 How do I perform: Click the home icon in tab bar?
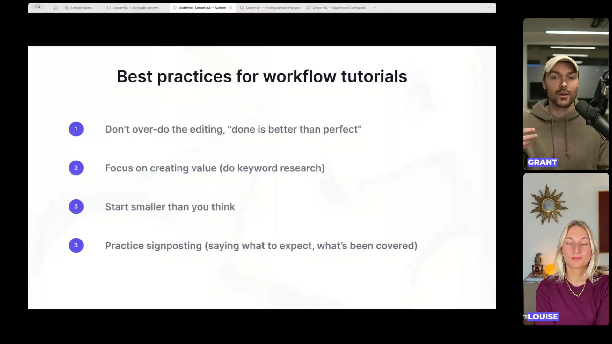click(56, 8)
